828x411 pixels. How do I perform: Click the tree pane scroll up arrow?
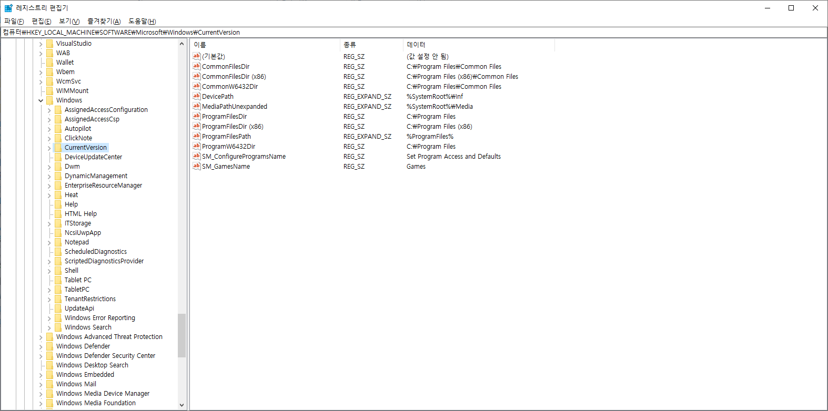pyautogui.click(x=181, y=44)
